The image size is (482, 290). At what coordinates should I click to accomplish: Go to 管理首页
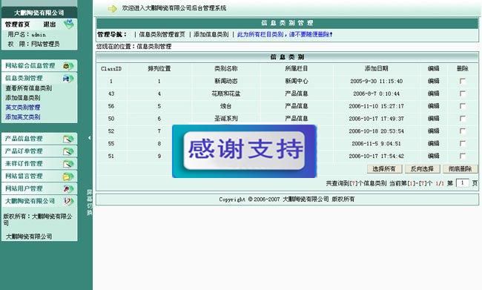[18, 24]
